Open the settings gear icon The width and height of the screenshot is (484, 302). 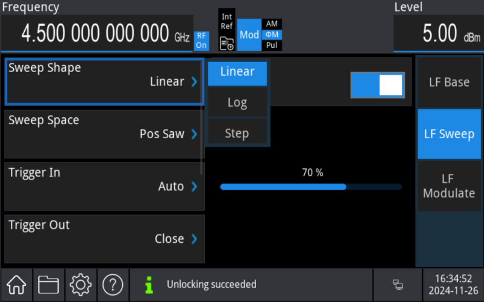point(80,285)
